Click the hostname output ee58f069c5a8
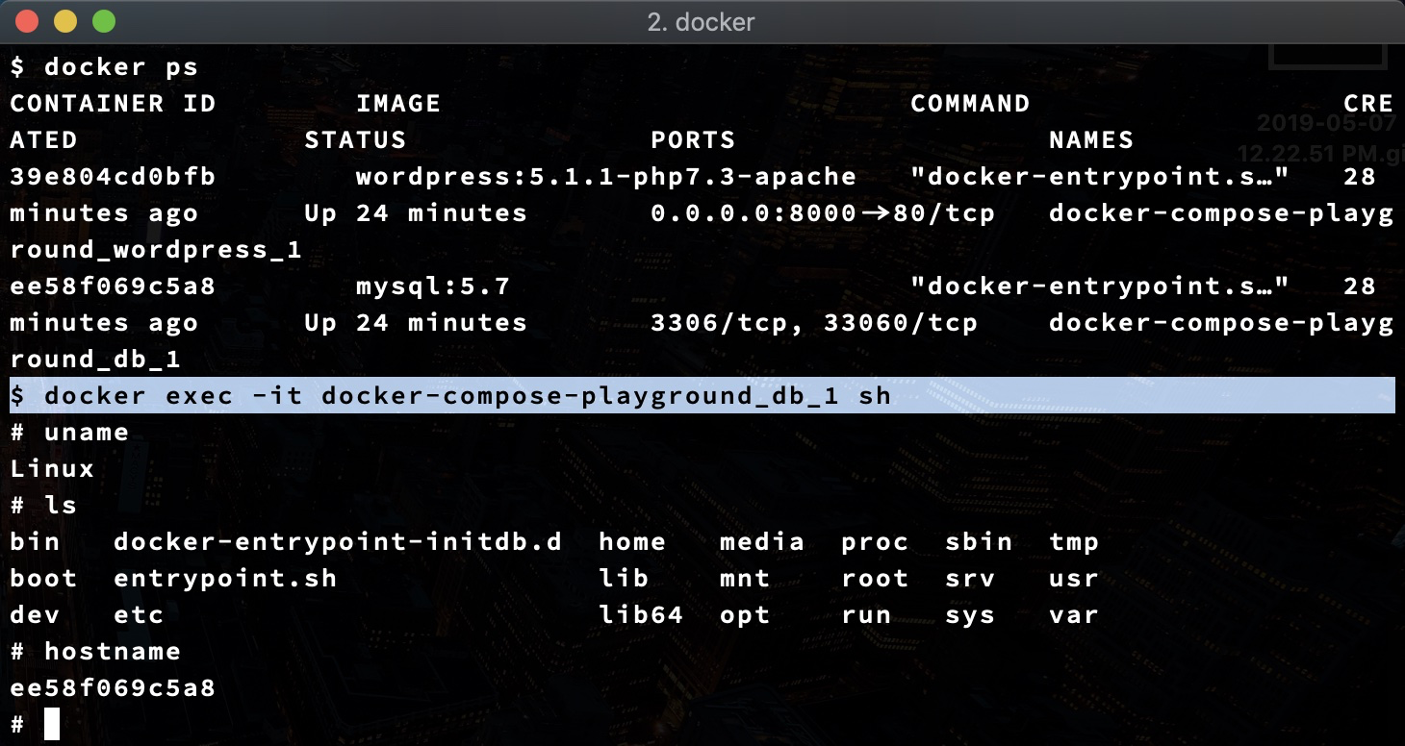Viewport: 1405px width, 746px height. click(x=113, y=688)
